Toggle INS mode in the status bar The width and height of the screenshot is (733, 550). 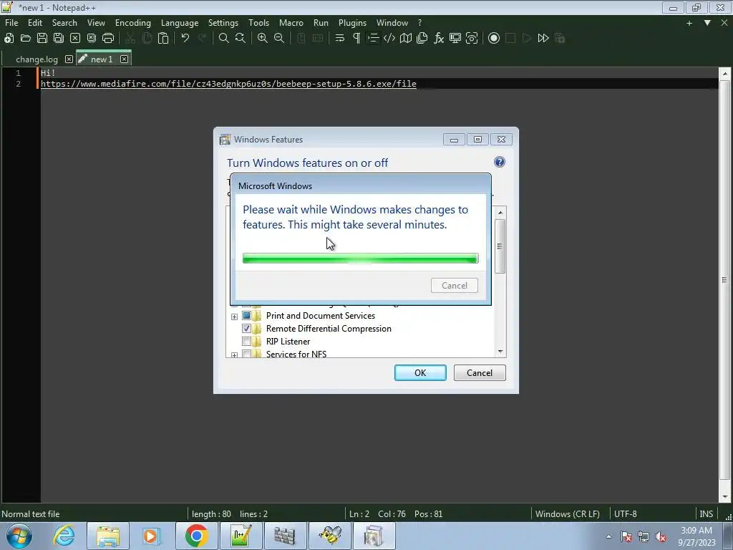706,514
